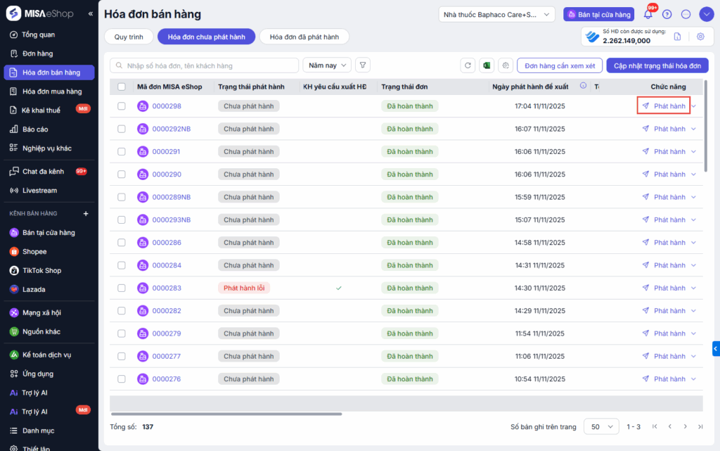
Task: Collapse the left sidebar with double-chevron
Action: coord(90,14)
